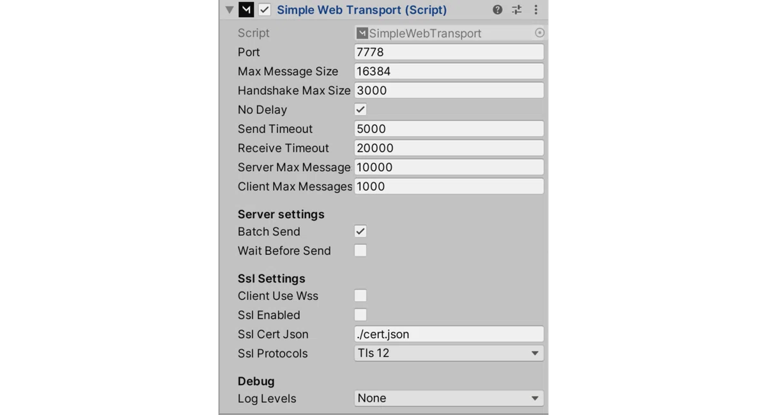Click the Client Max Messages label

[x=295, y=186]
